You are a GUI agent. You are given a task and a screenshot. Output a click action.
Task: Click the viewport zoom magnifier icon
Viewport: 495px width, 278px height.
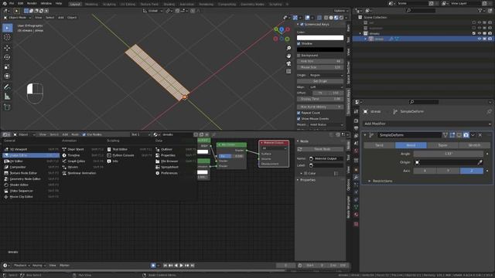click(x=288, y=48)
